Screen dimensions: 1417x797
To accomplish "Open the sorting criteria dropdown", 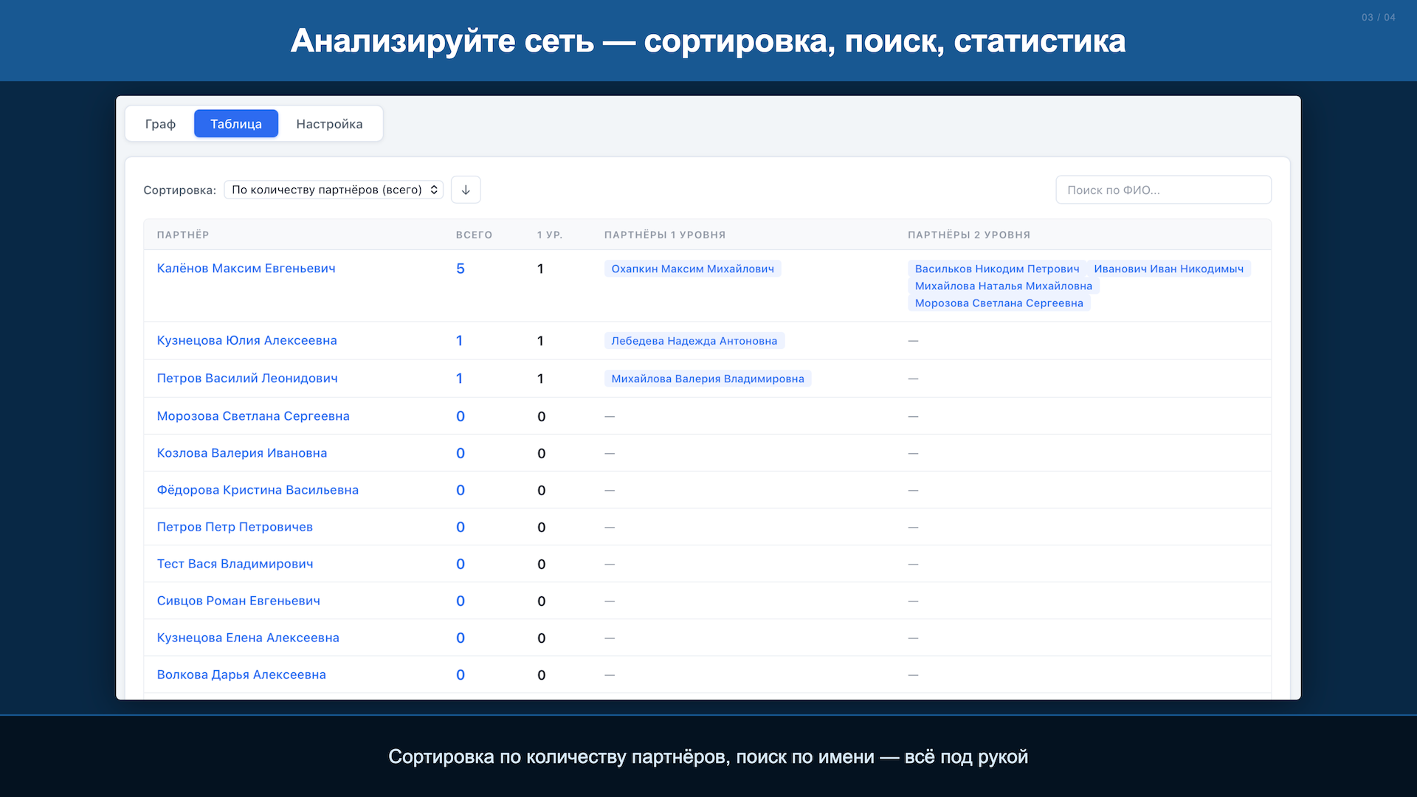I will [x=334, y=190].
